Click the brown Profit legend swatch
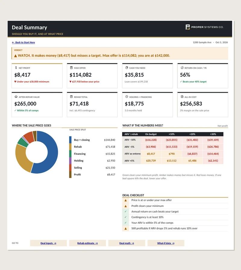Image resolution: width=241 pixels, height=270 pixels. pyautogui.click(x=70, y=175)
